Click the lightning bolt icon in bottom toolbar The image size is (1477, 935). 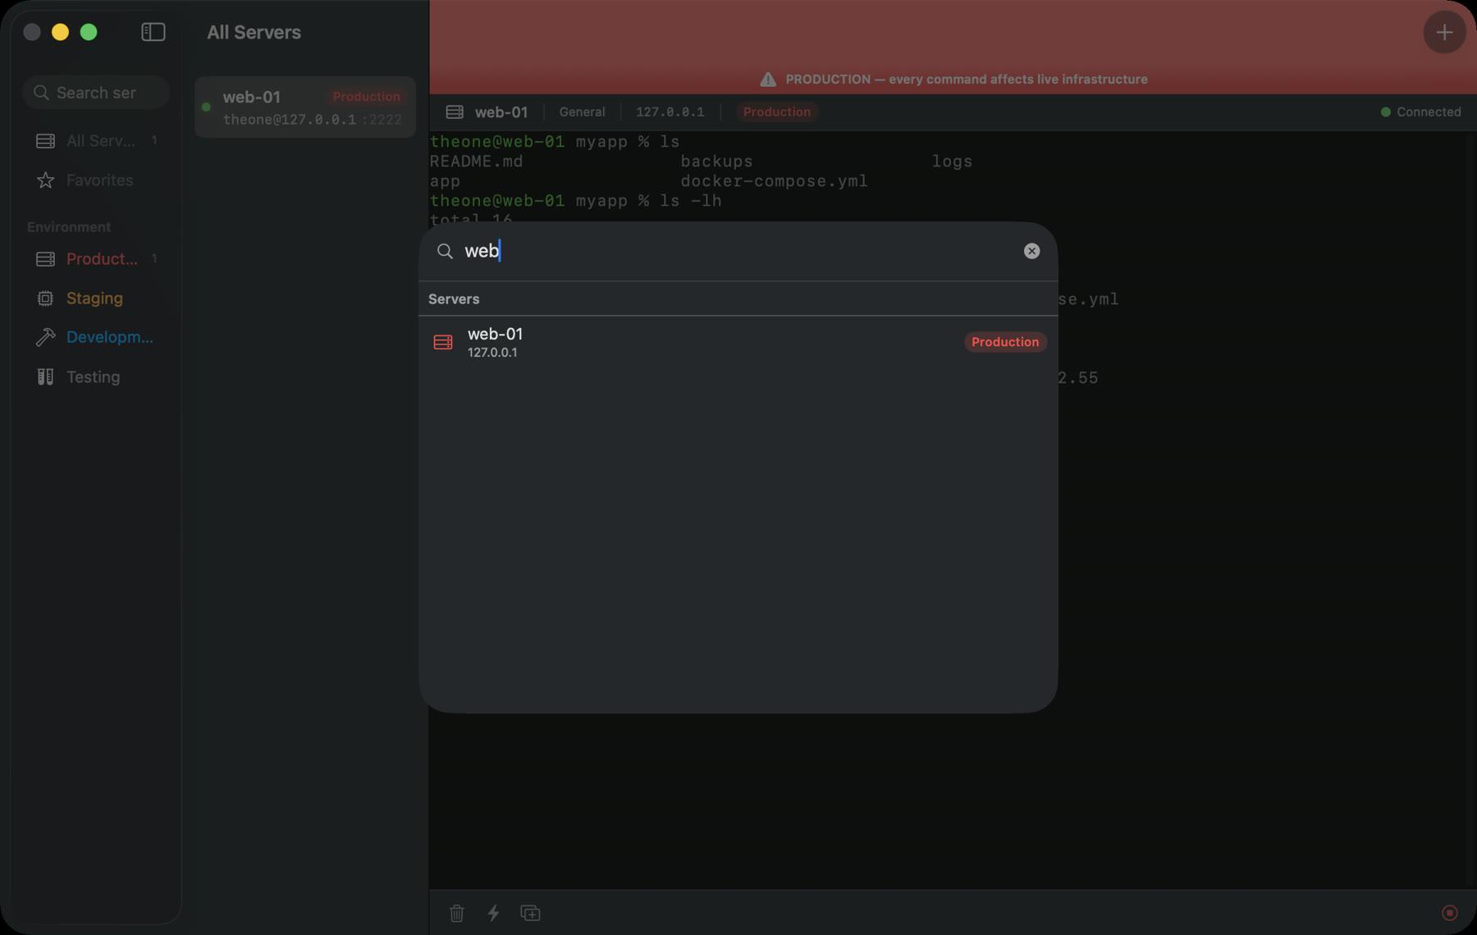tap(493, 913)
